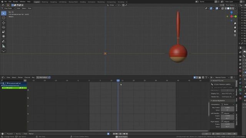
Task: Open the Keying popover in timeline
Action: pyautogui.click(x=19, y=134)
